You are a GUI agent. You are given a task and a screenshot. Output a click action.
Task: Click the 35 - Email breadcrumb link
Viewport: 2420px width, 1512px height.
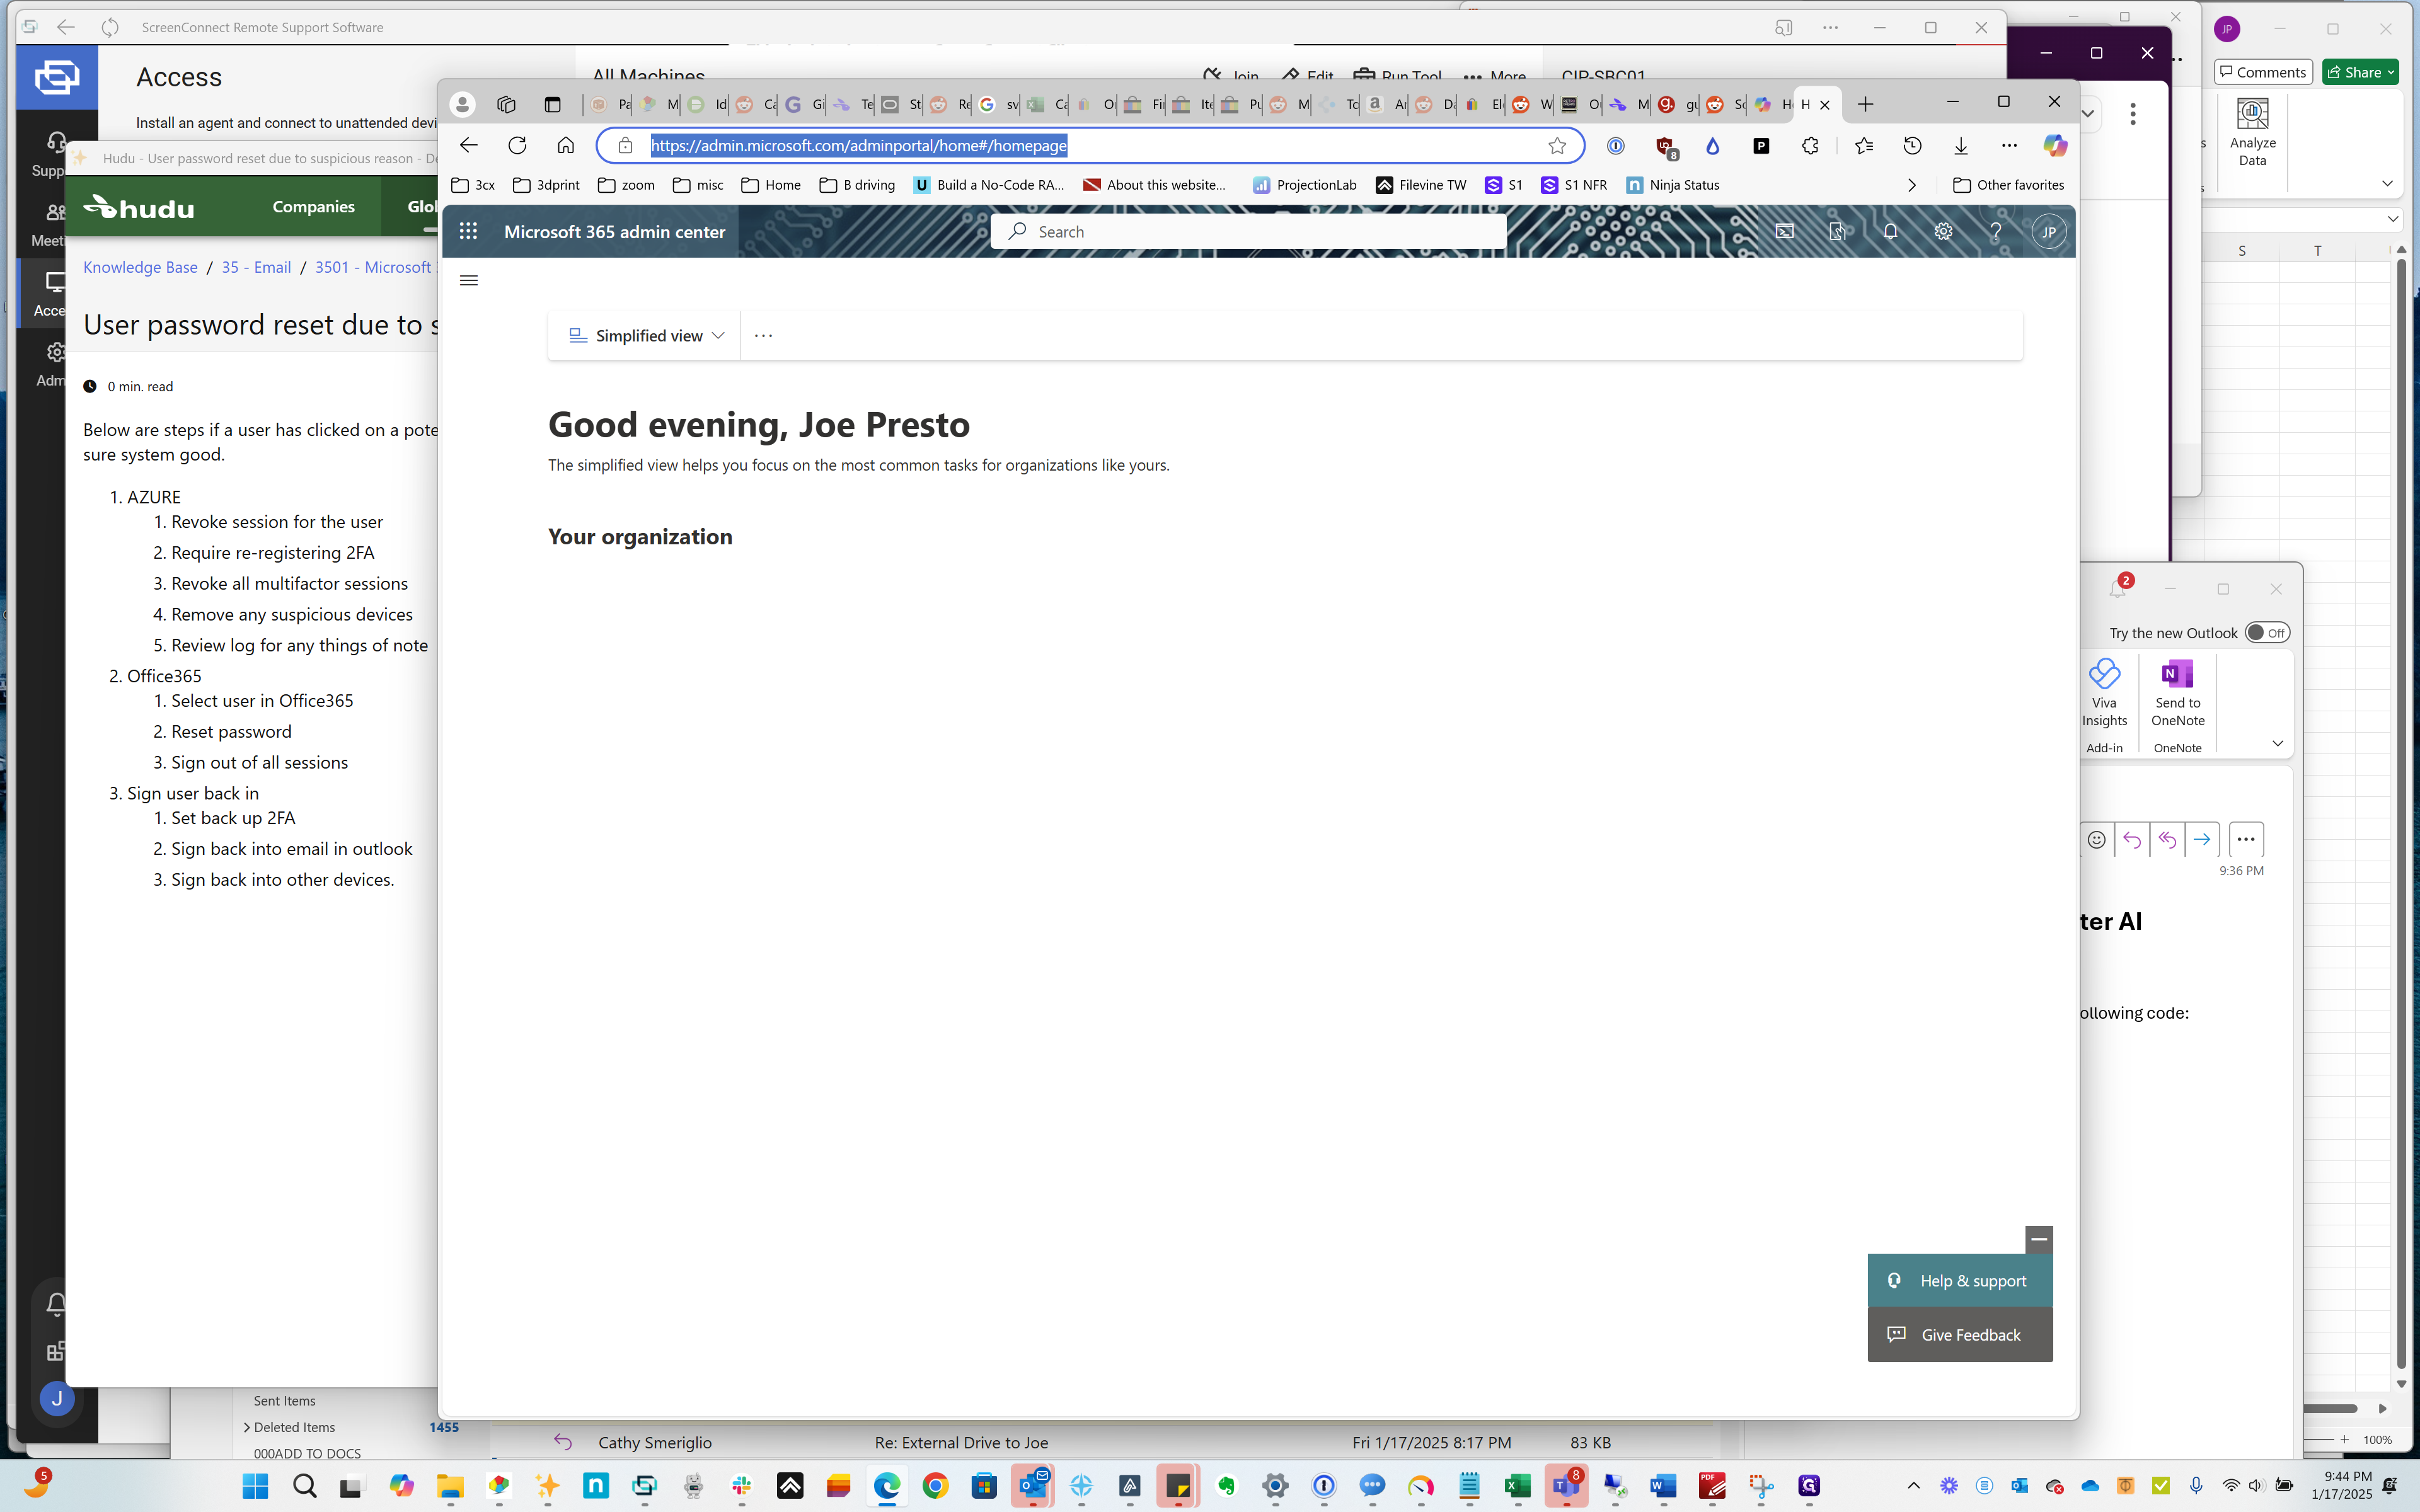(x=256, y=267)
